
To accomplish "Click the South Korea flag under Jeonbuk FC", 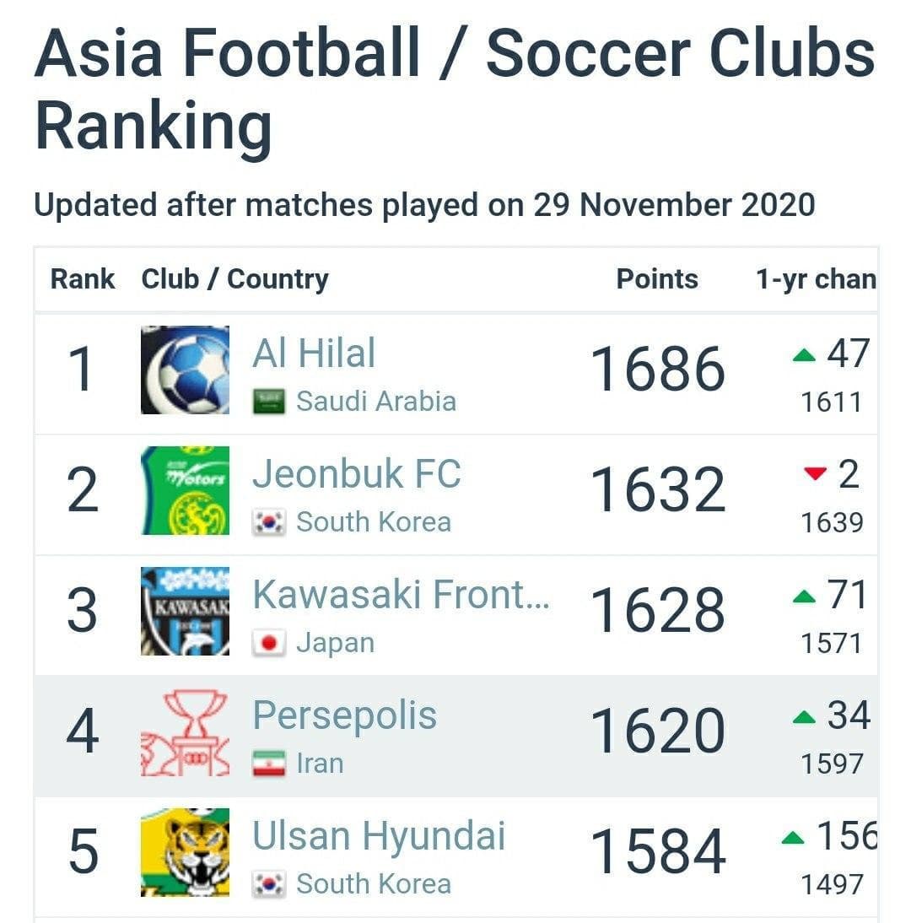I will click(x=270, y=523).
